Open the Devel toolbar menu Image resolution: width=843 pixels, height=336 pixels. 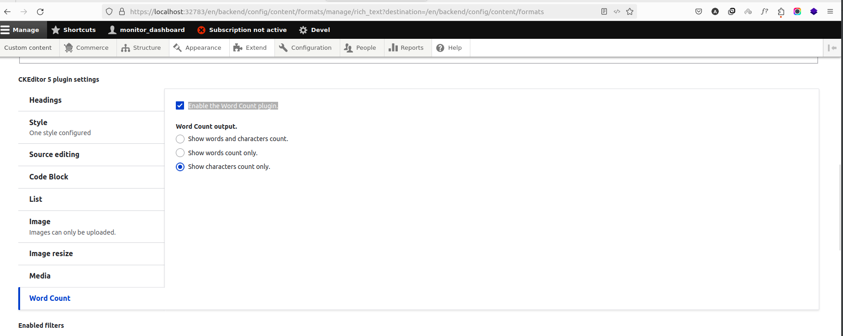[x=315, y=30]
